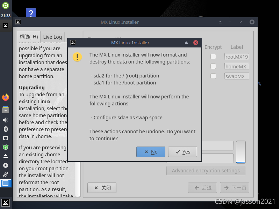Viewport: 280px width, 209px height.
Task: Click the rootMX19 label field
Action: (x=237, y=57)
